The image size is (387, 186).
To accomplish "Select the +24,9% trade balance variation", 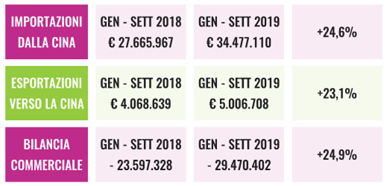I will pos(337,154).
